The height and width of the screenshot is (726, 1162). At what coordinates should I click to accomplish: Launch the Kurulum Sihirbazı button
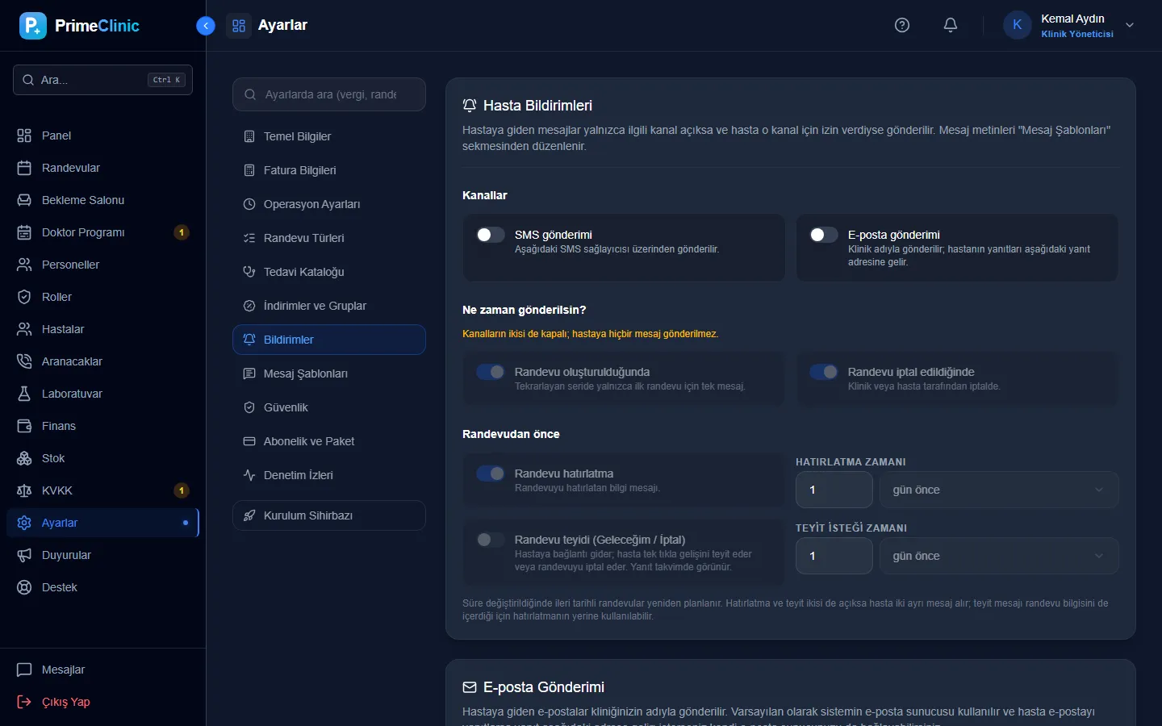point(329,515)
